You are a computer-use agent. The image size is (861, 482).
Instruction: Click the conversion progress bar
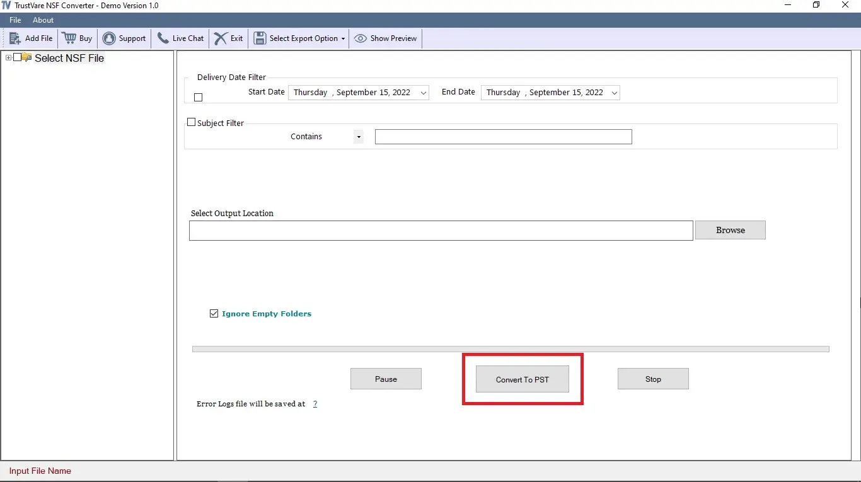pos(511,349)
